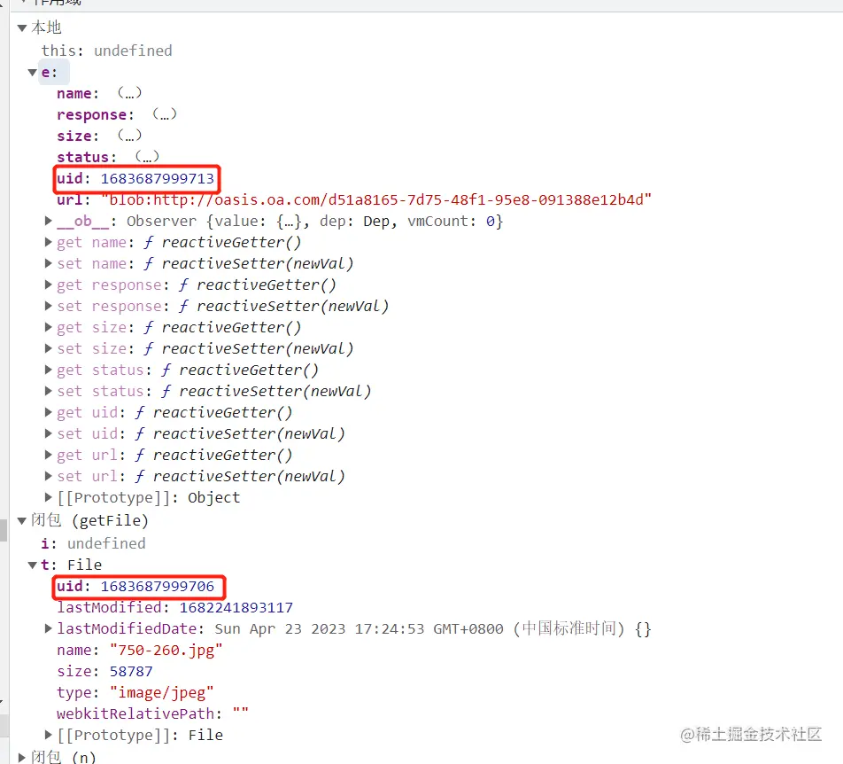Expand the __ob__ Observer entry

click(49, 221)
